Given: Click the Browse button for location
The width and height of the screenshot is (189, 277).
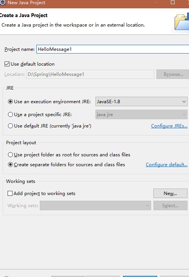Looking at the screenshot, I should 173,74.
